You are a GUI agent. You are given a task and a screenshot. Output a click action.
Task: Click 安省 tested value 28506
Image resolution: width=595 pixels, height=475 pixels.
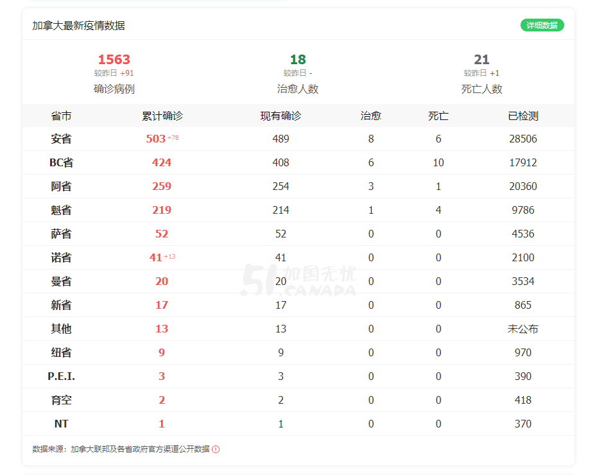[x=523, y=139]
